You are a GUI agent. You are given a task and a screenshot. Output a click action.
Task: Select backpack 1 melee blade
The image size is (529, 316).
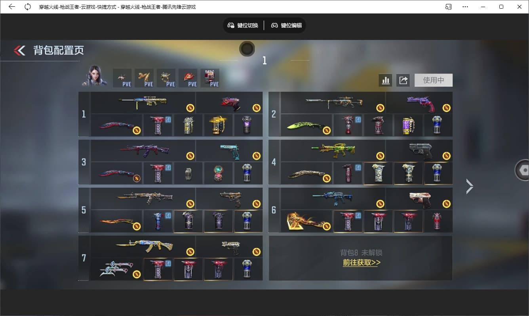pos(116,125)
